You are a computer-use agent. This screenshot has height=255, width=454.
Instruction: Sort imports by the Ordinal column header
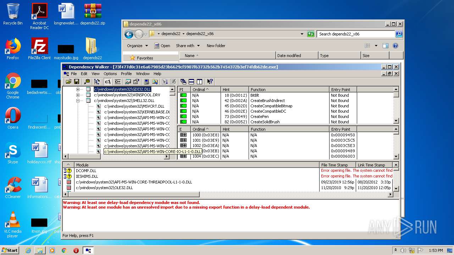point(206,90)
